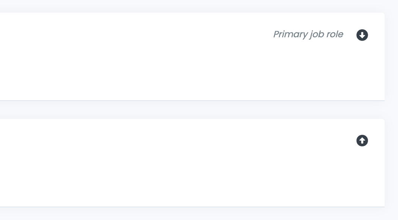Click the gray gap between the two cards

(186, 110)
